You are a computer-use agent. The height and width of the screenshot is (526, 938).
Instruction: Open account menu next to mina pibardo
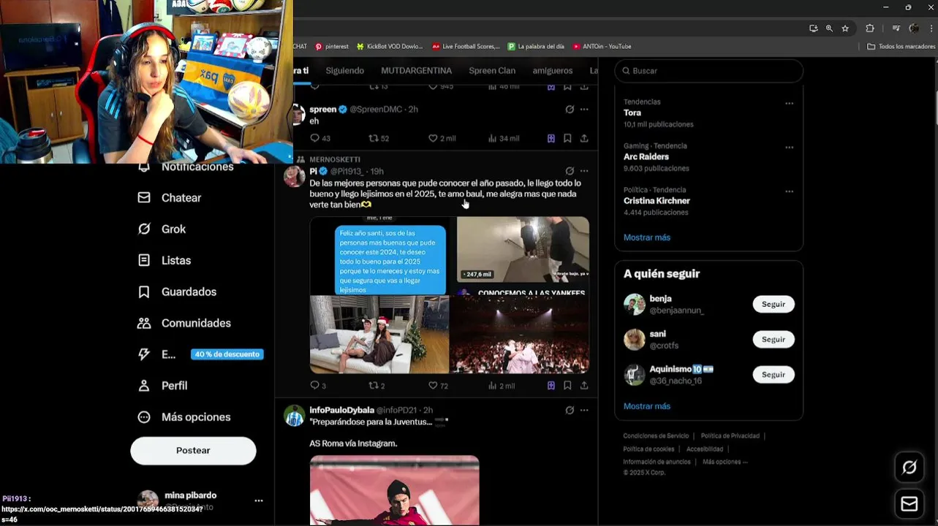pyautogui.click(x=258, y=501)
